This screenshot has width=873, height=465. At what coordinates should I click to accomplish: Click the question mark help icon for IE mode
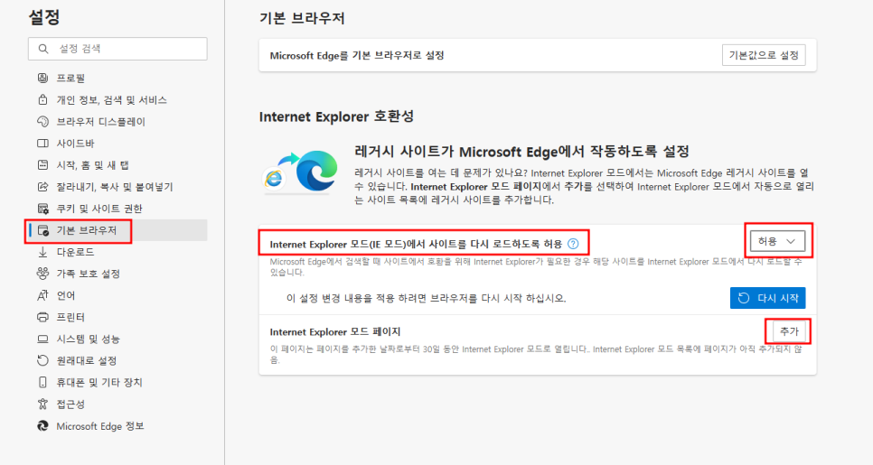pos(573,244)
